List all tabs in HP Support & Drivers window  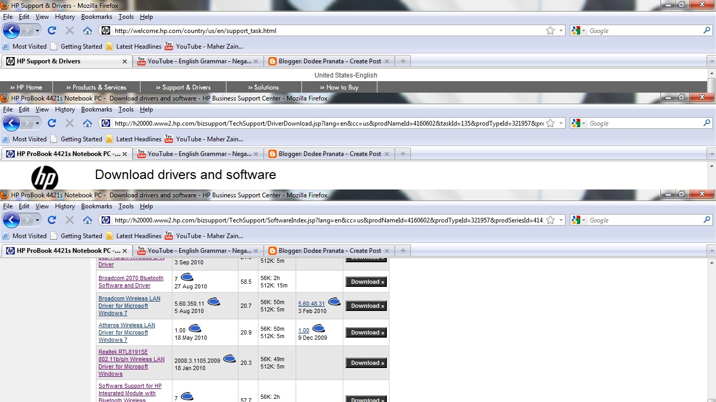(711, 61)
